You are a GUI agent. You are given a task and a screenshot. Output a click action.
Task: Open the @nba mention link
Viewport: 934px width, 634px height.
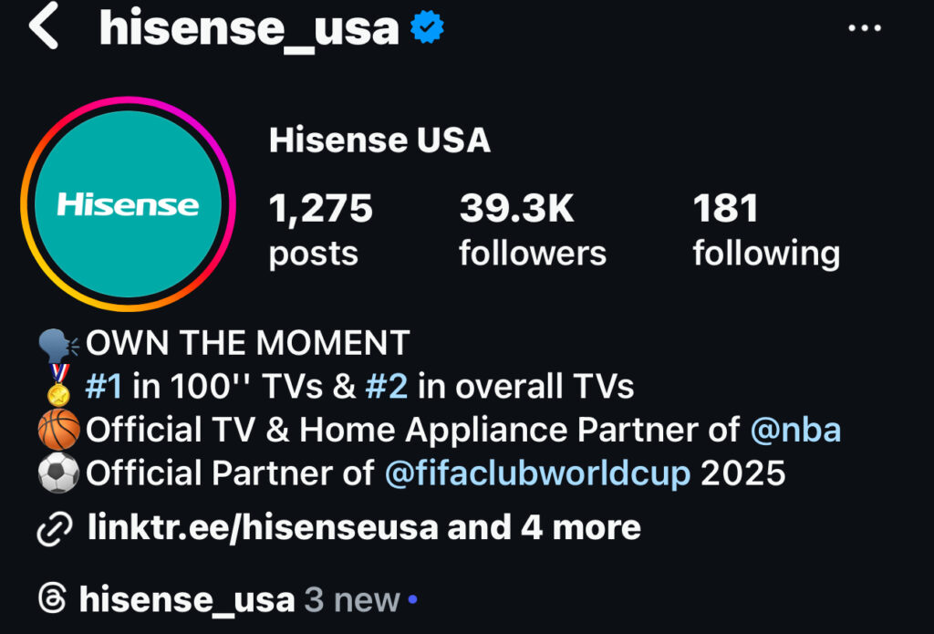click(795, 430)
